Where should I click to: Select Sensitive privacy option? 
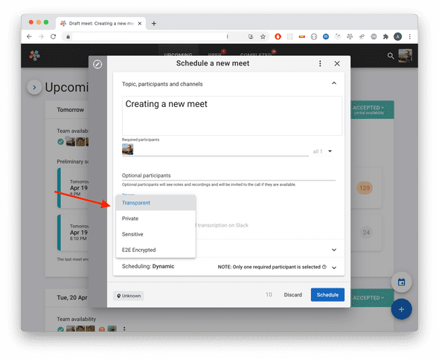pos(156,234)
